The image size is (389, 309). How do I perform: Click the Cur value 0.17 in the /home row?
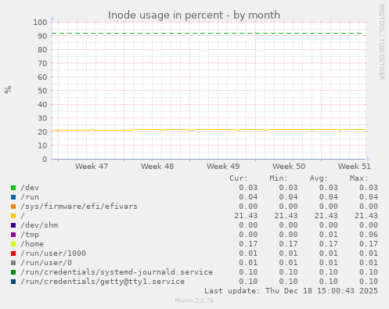(248, 244)
